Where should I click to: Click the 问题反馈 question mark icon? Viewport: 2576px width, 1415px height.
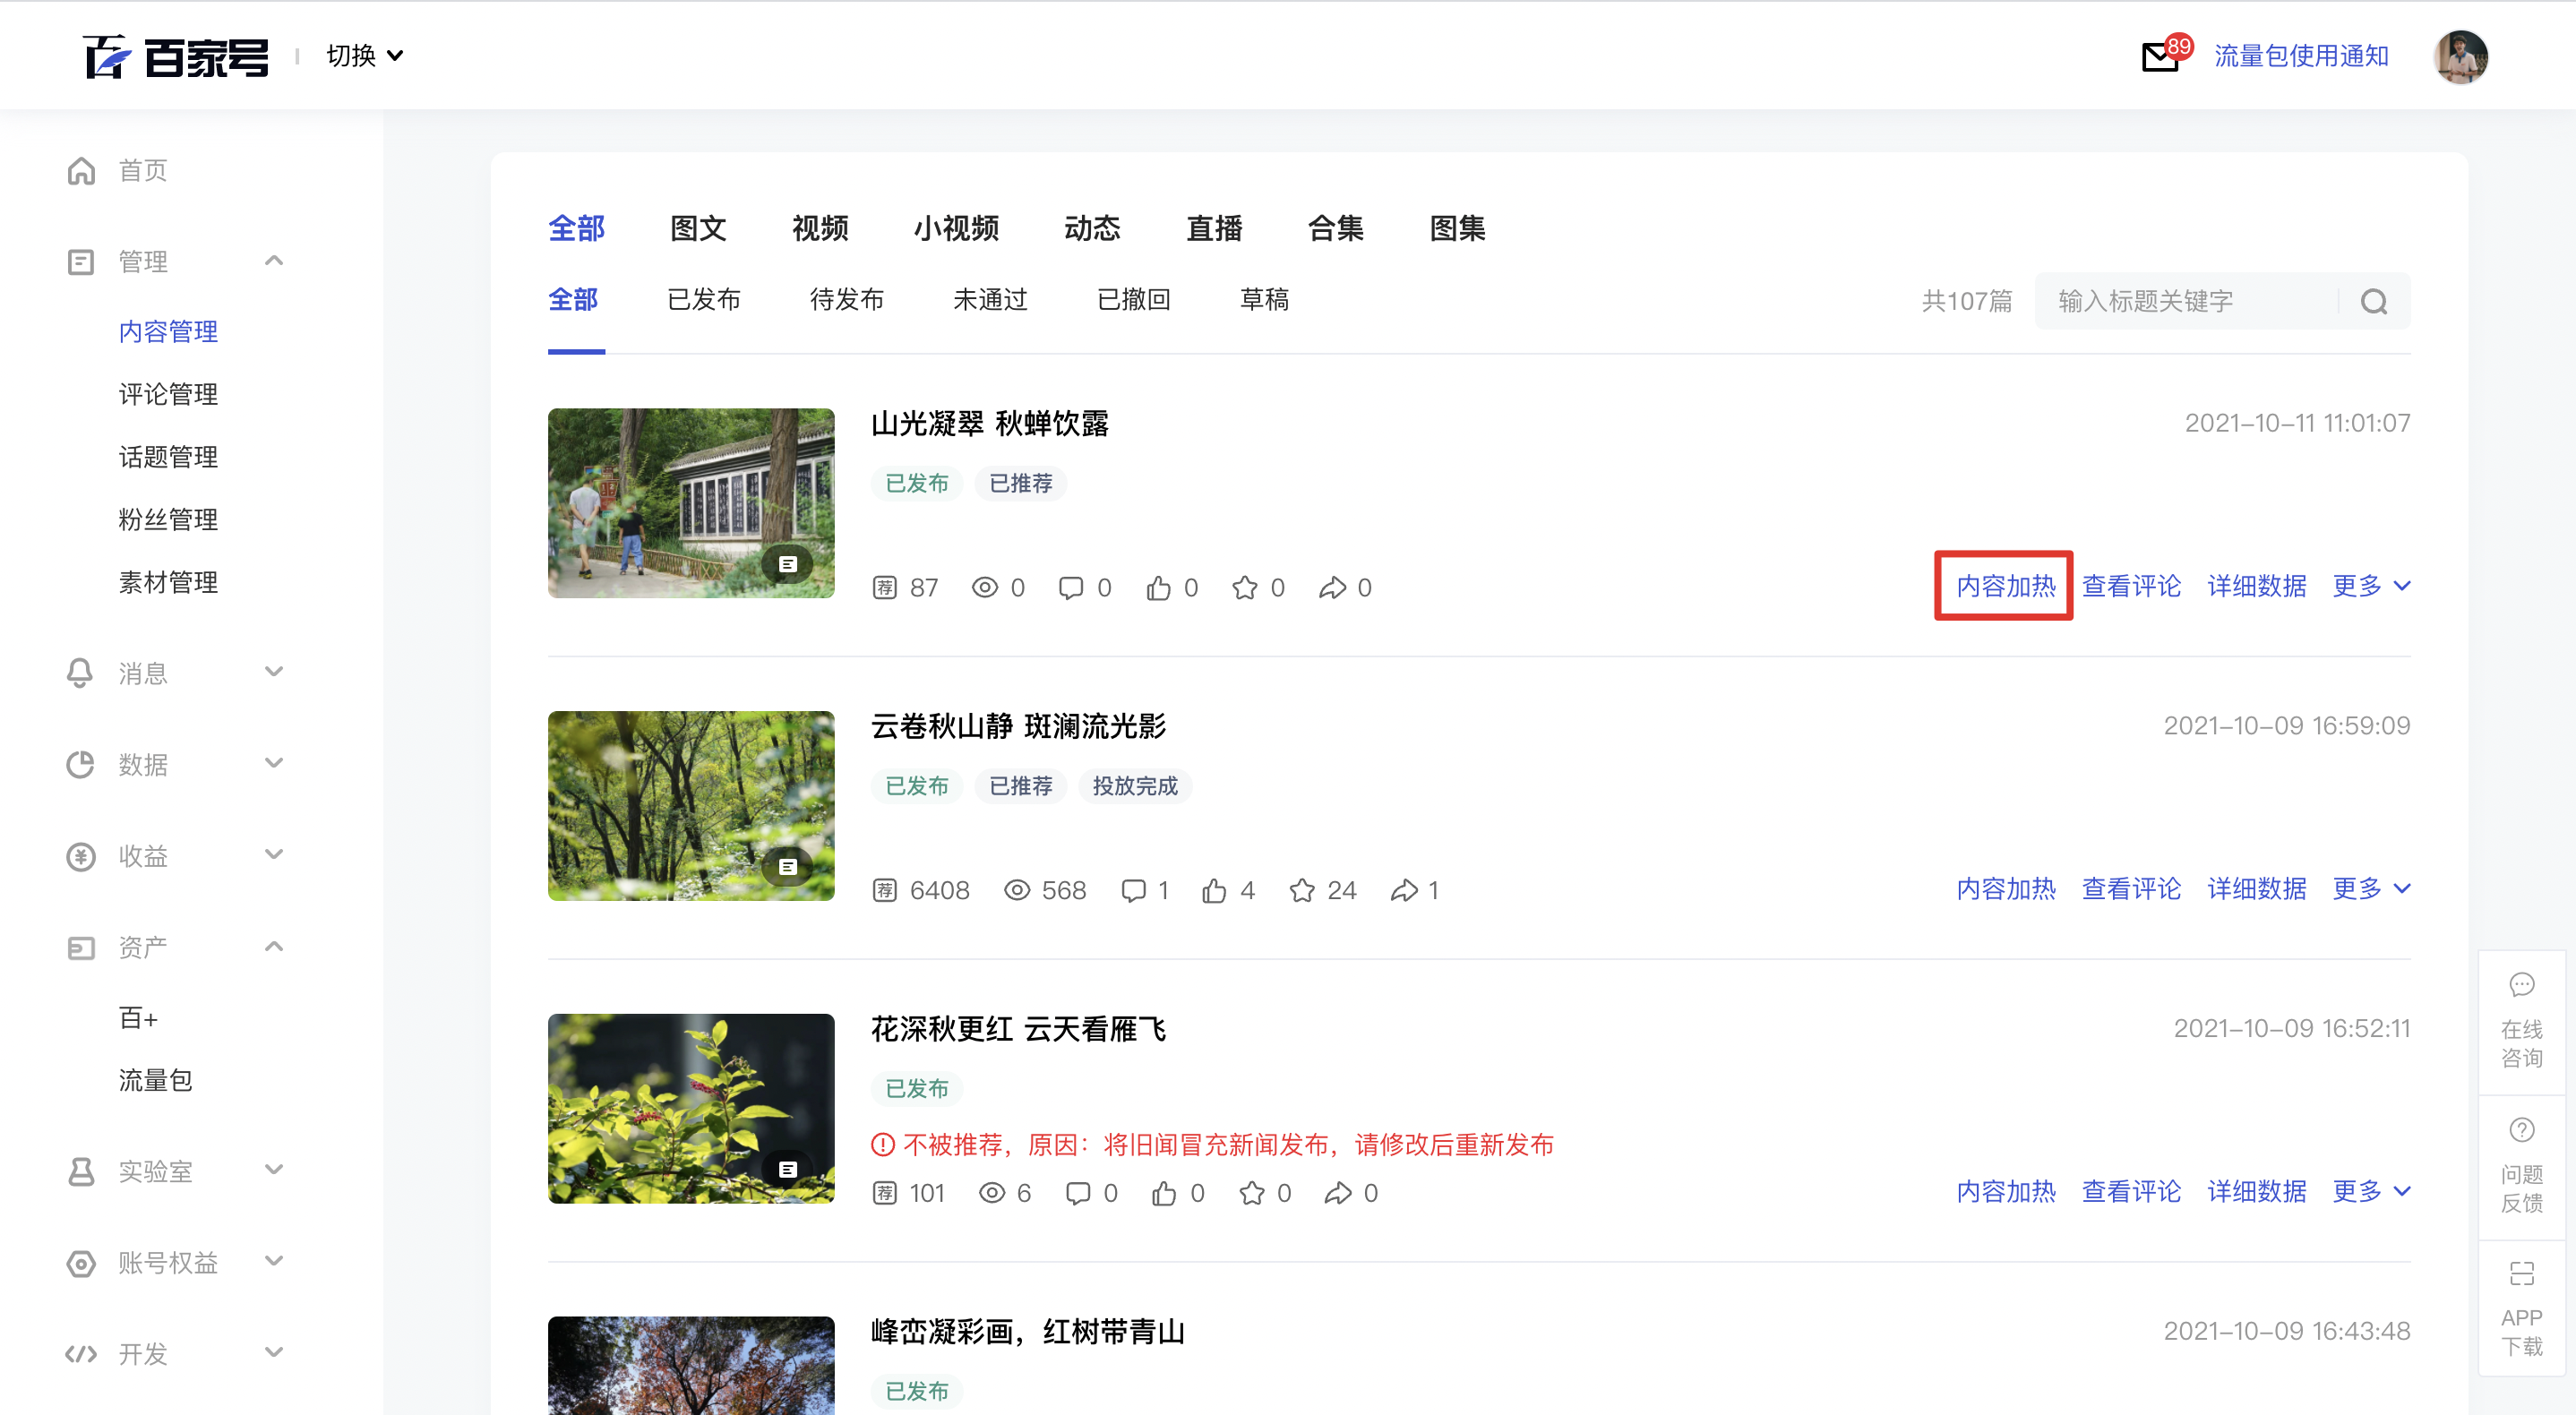point(2521,1130)
